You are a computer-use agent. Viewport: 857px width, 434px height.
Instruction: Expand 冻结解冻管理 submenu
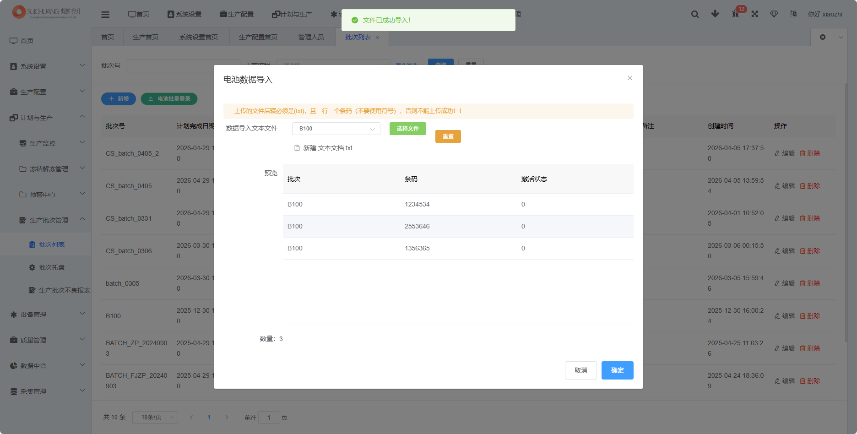pos(46,169)
